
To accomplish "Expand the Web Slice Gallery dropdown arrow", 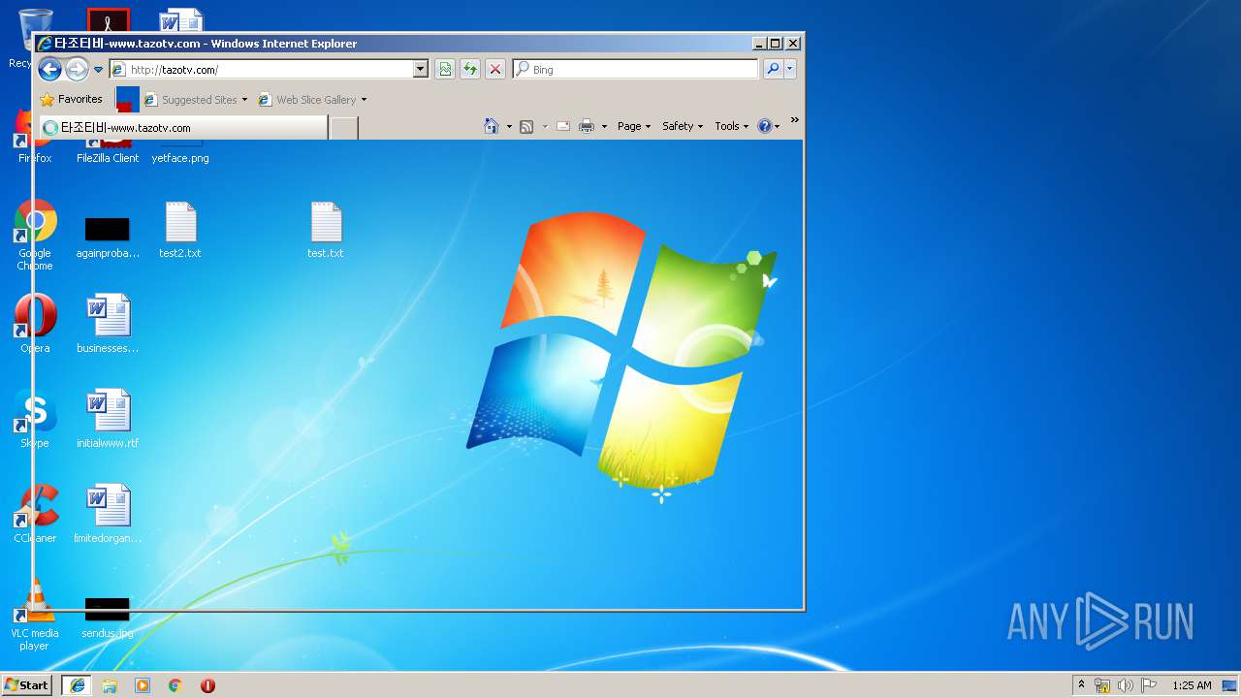I will (x=364, y=100).
